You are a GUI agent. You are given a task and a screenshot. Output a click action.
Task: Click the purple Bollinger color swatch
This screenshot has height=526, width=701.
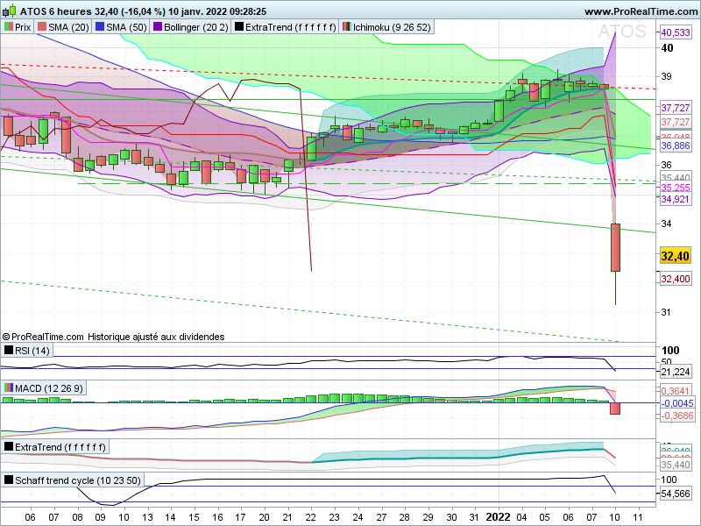click(158, 27)
